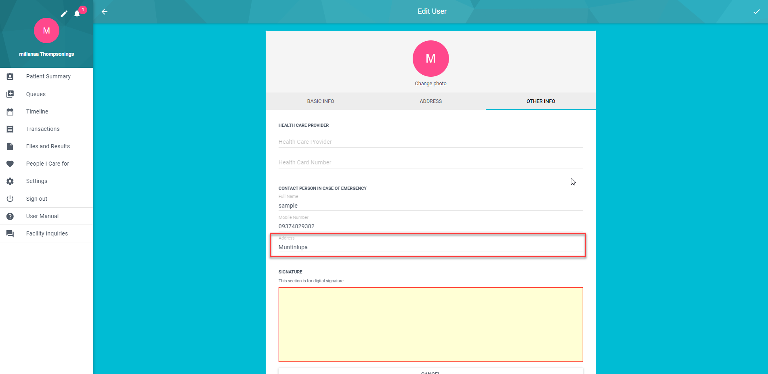Switch to the Address tab
The image size is (768, 374).
pos(430,101)
